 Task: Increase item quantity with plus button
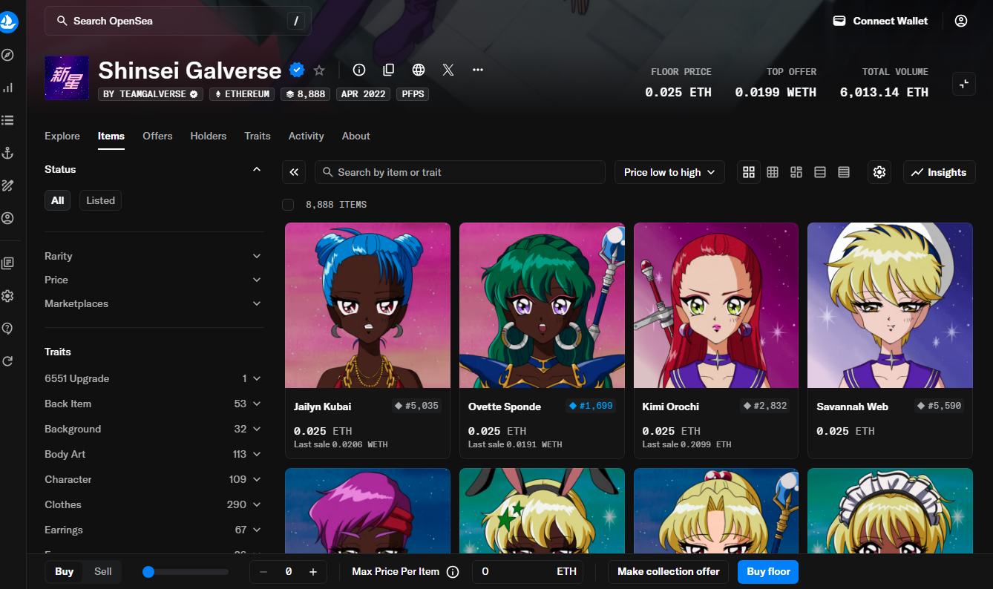[x=313, y=571]
